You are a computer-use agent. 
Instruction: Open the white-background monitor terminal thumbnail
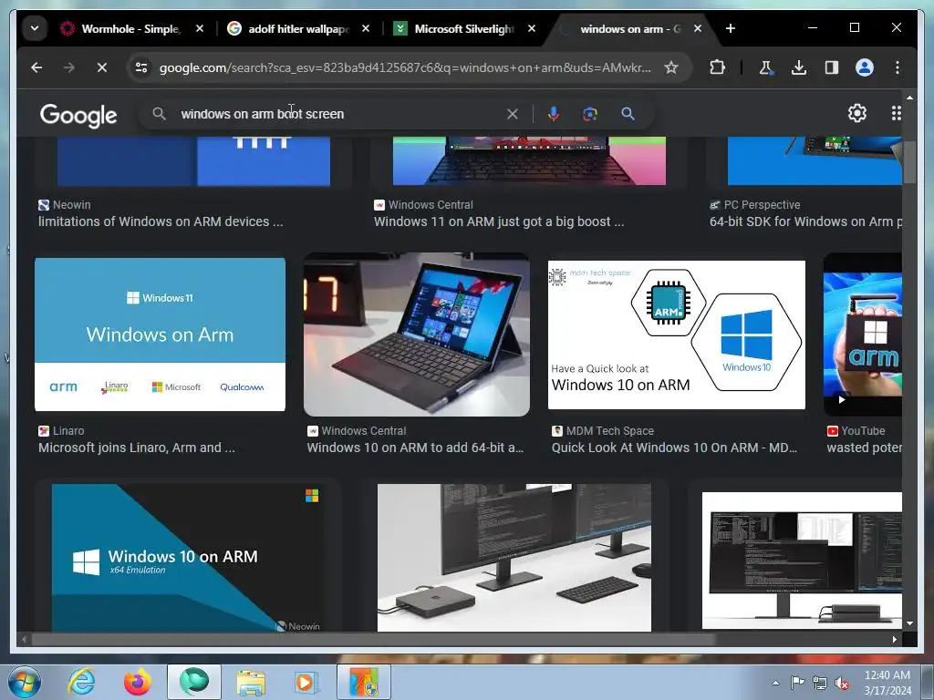click(802, 561)
